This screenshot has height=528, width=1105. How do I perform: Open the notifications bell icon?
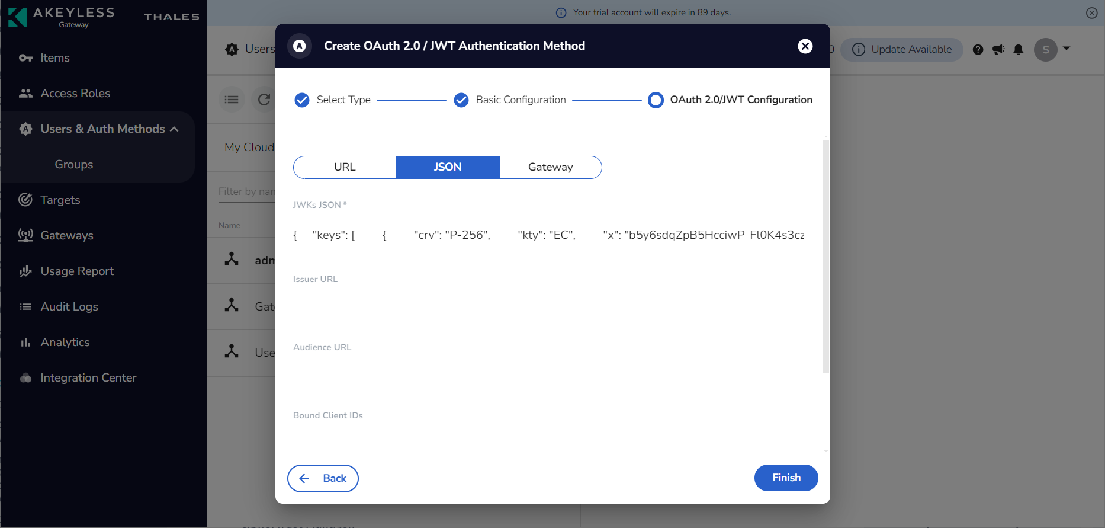click(x=1019, y=50)
